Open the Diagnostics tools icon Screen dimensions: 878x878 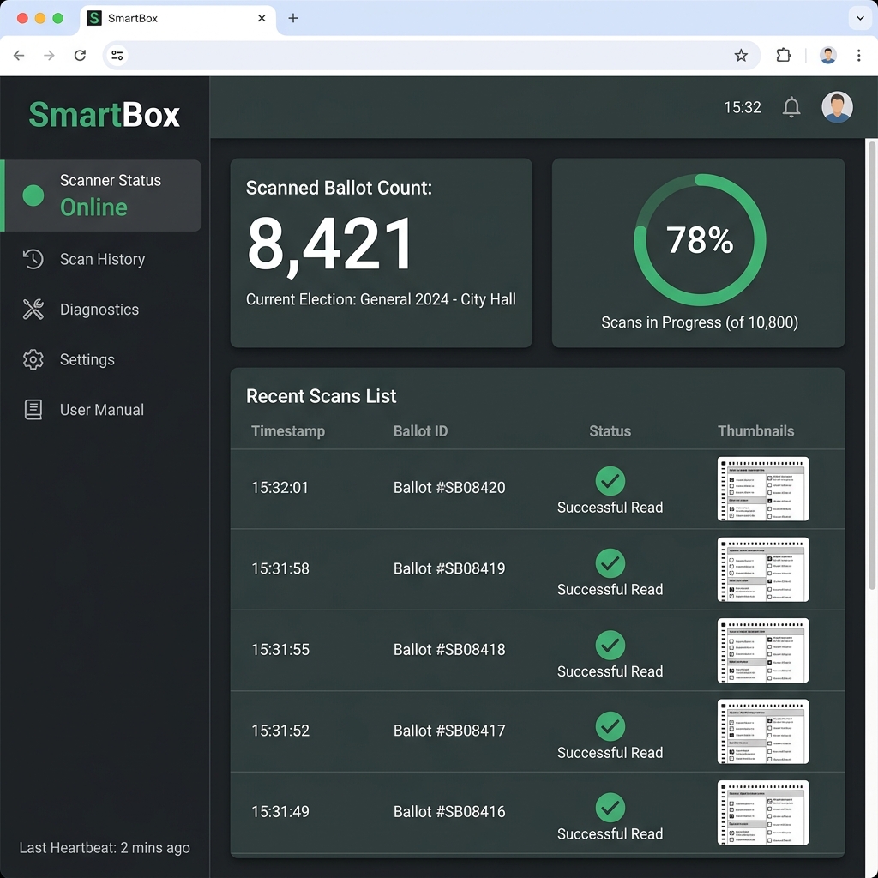click(x=33, y=309)
